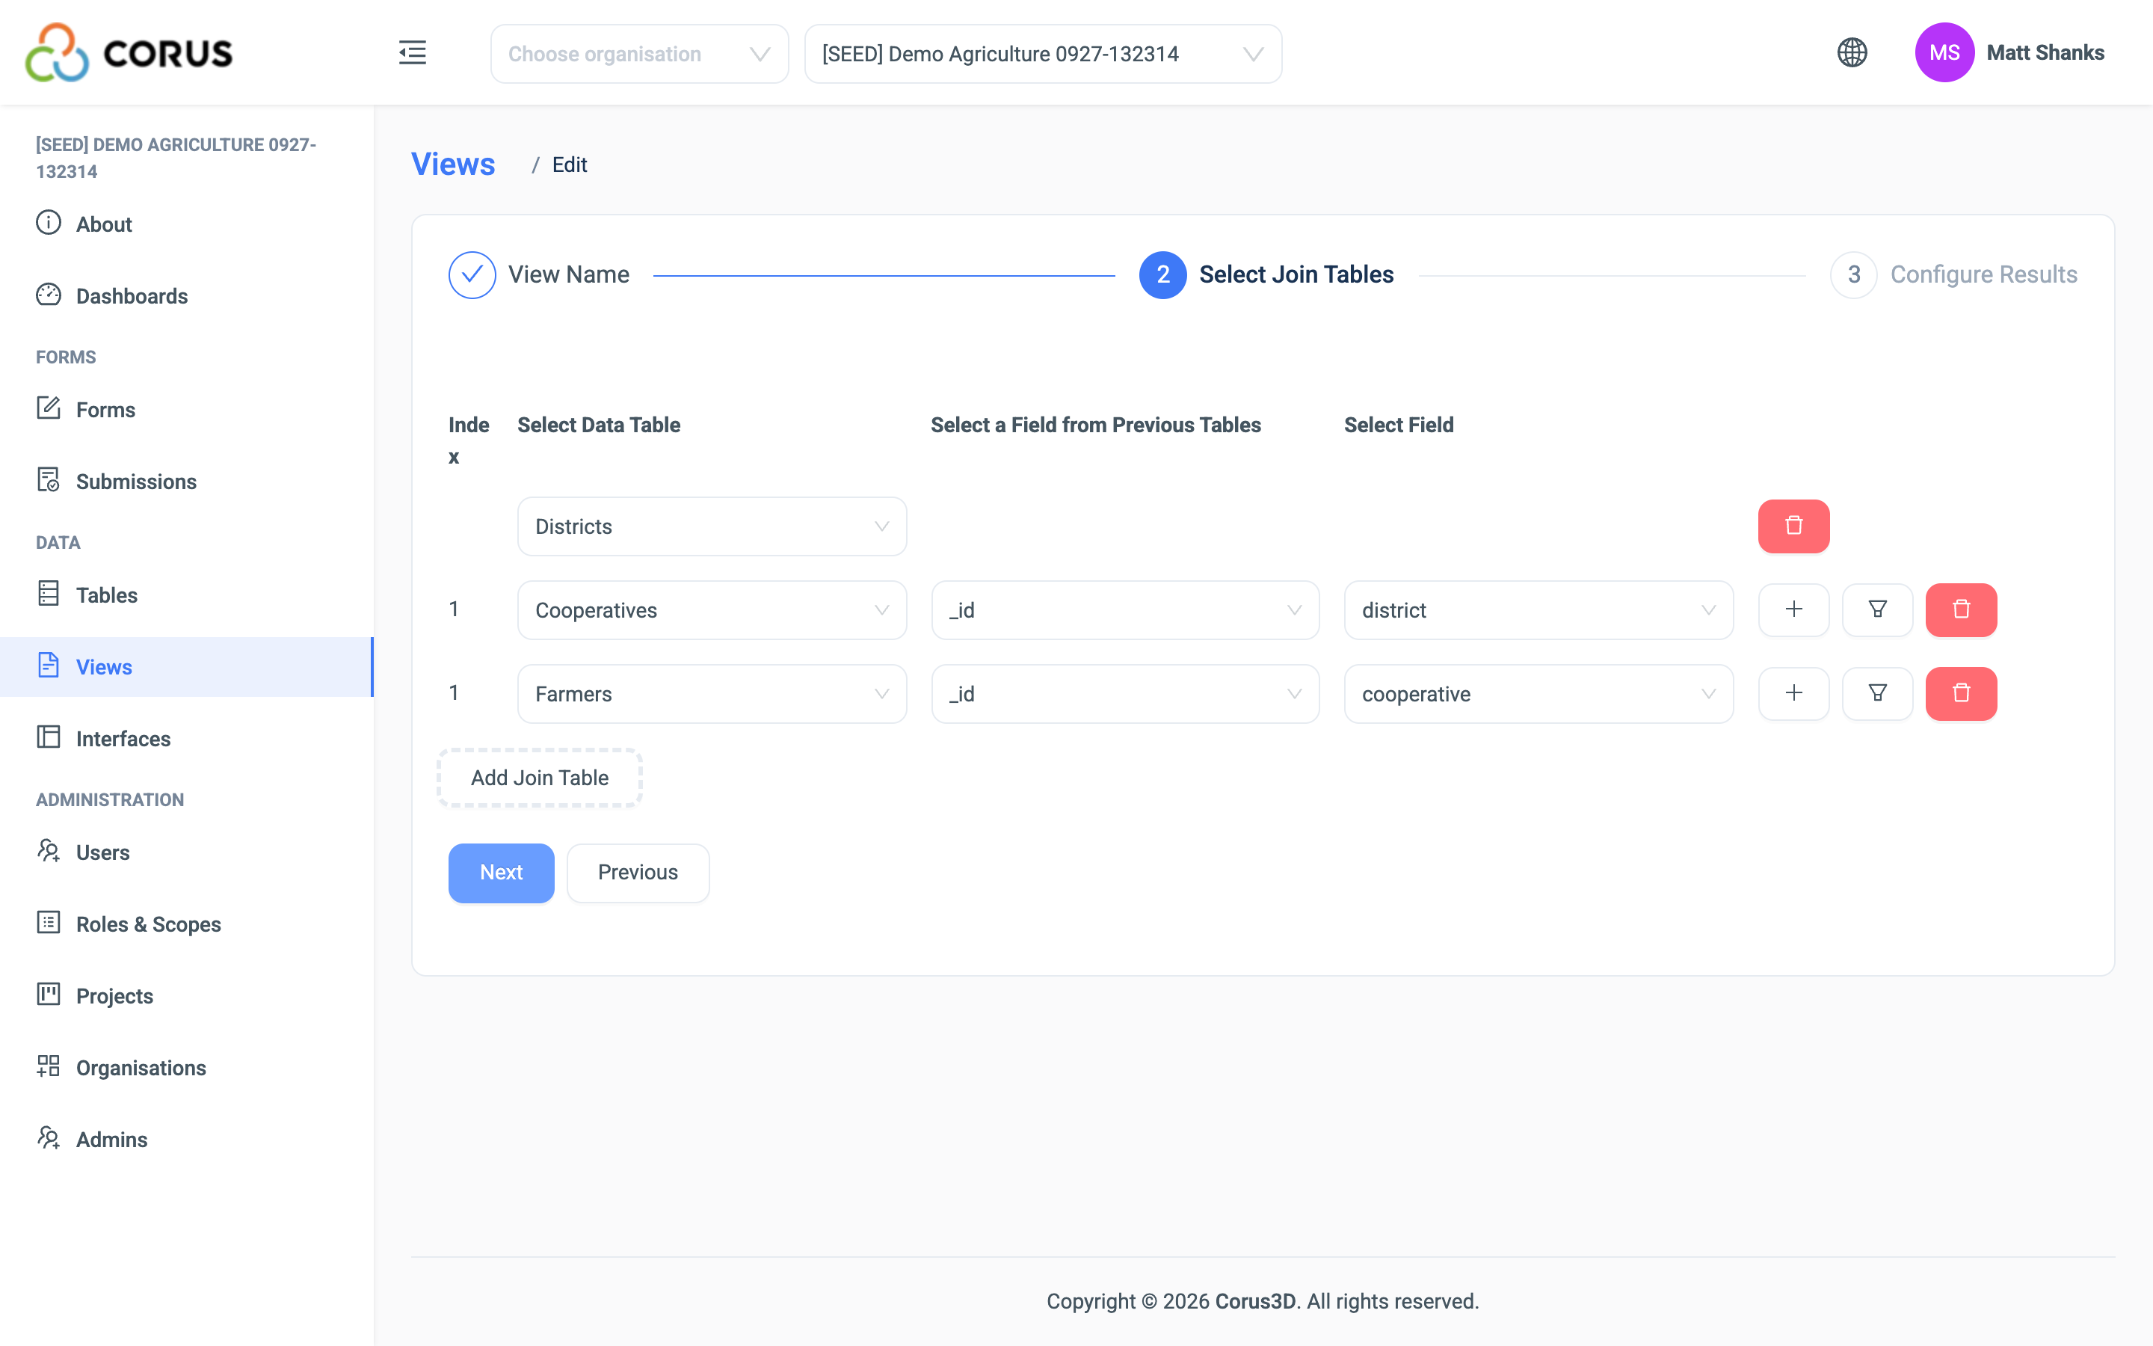Open Tables in the sidebar

click(187, 594)
